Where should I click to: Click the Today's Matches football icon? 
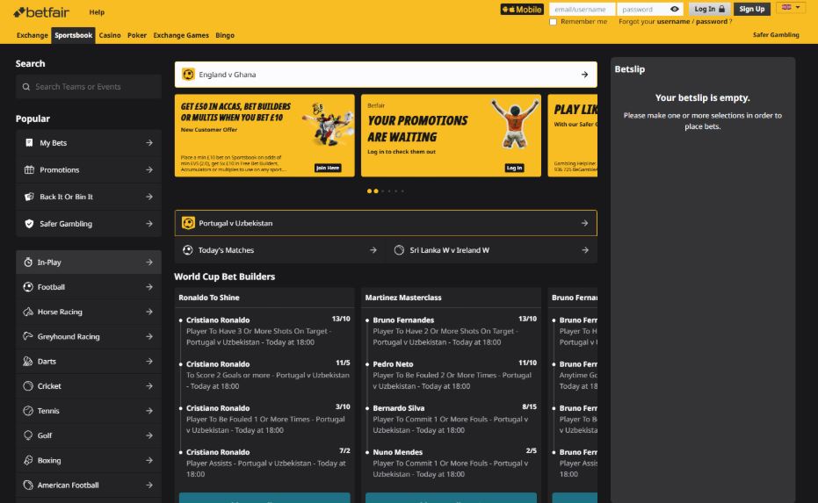[x=188, y=250]
